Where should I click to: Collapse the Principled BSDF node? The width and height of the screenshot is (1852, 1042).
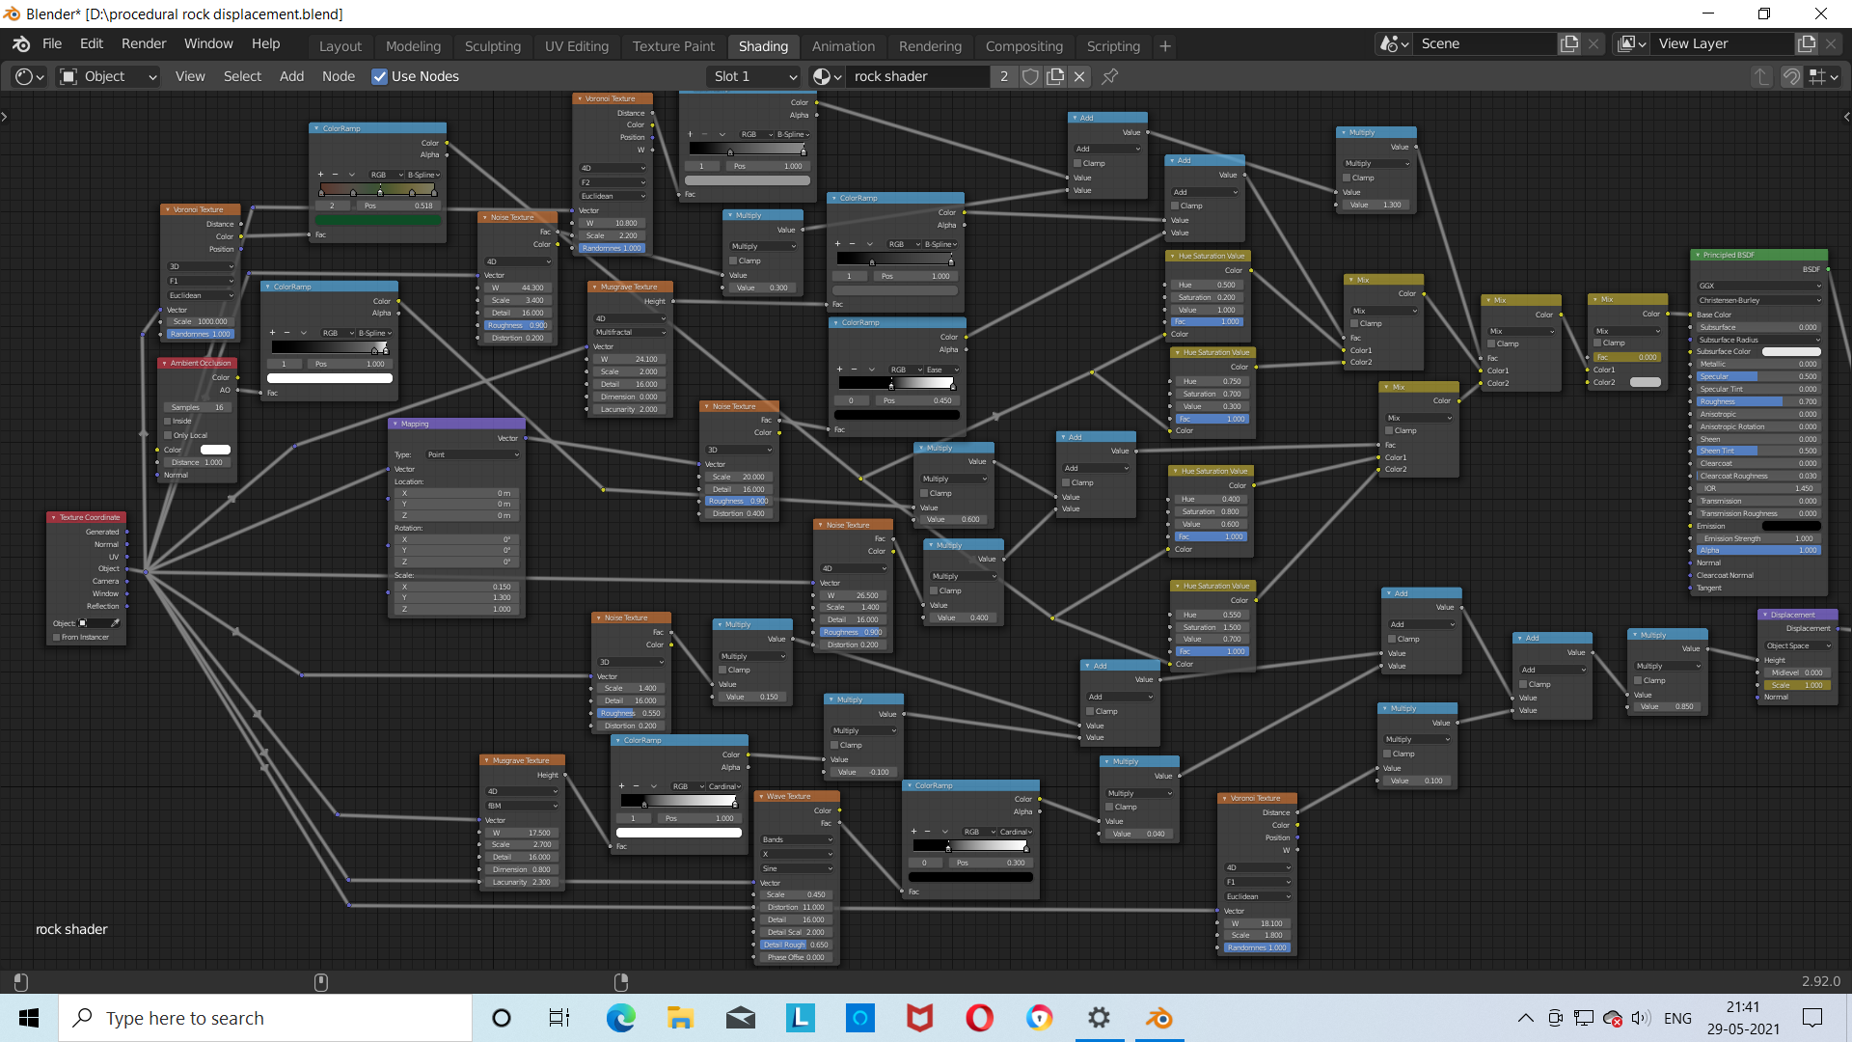click(1698, 255)
